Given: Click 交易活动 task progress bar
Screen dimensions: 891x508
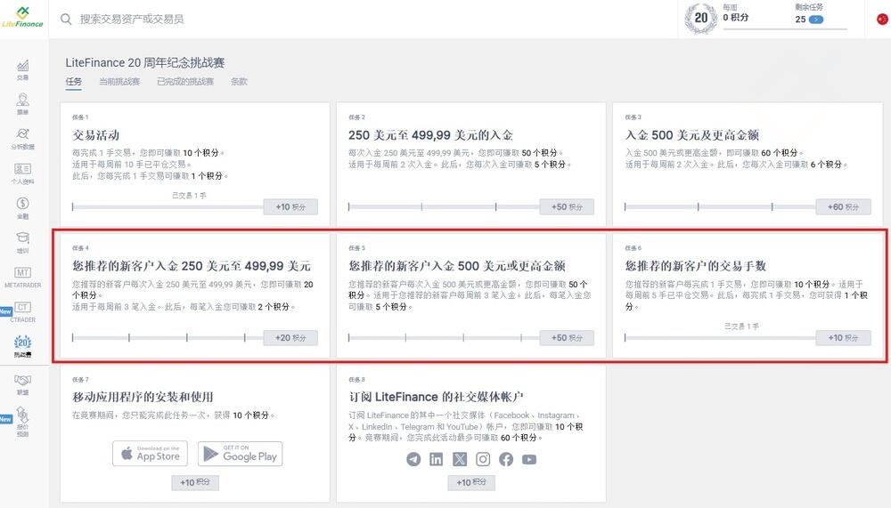Looking at the screenshot, I should [x=168, y=207].
